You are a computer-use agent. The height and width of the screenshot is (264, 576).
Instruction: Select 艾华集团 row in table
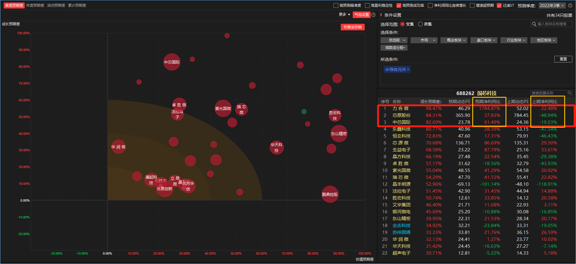(476, 205)
